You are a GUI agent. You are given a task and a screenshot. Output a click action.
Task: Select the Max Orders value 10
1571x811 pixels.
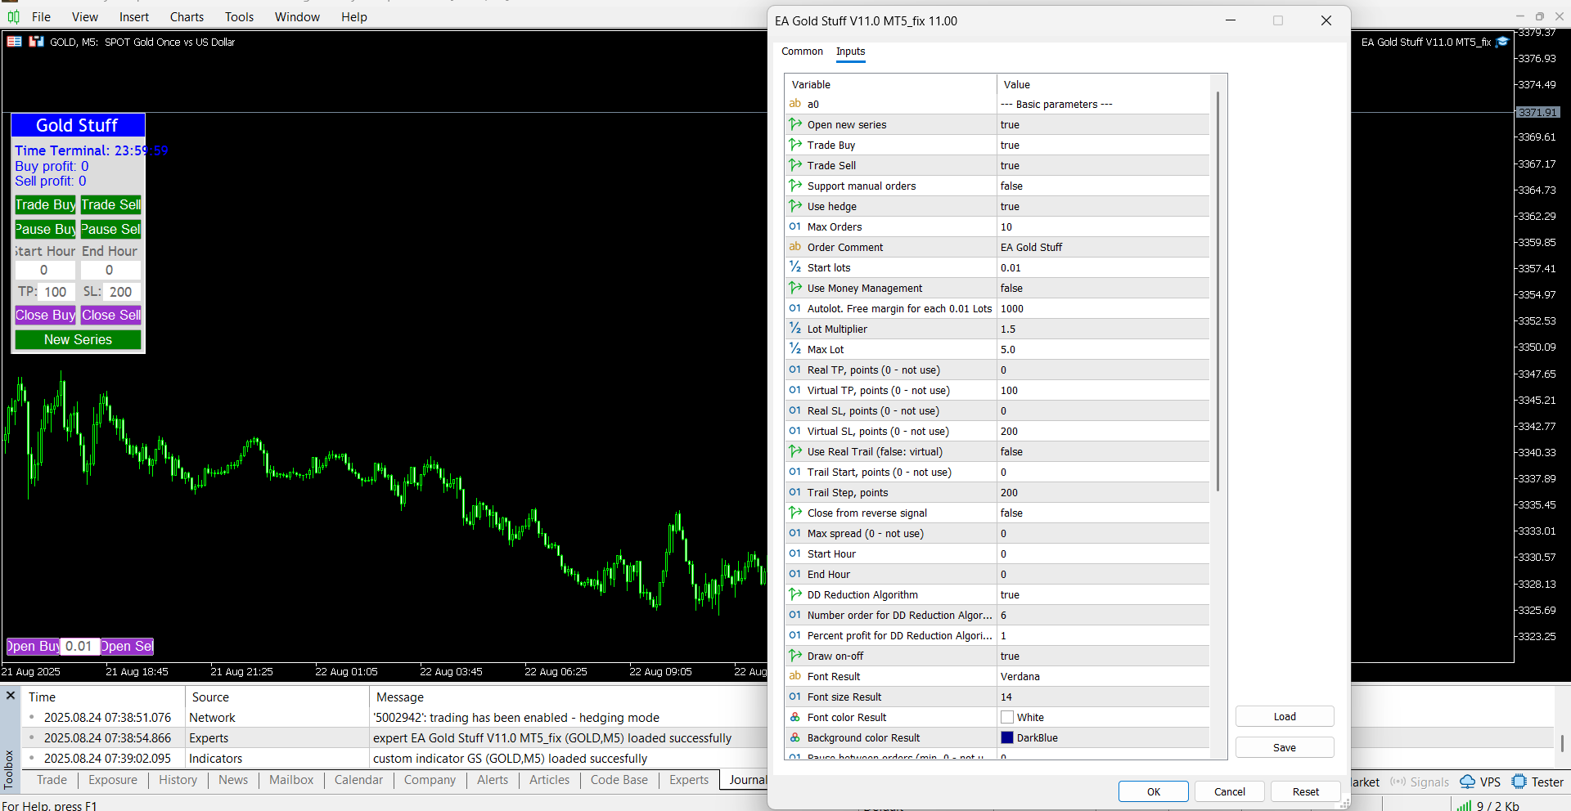pos(1102,226)
